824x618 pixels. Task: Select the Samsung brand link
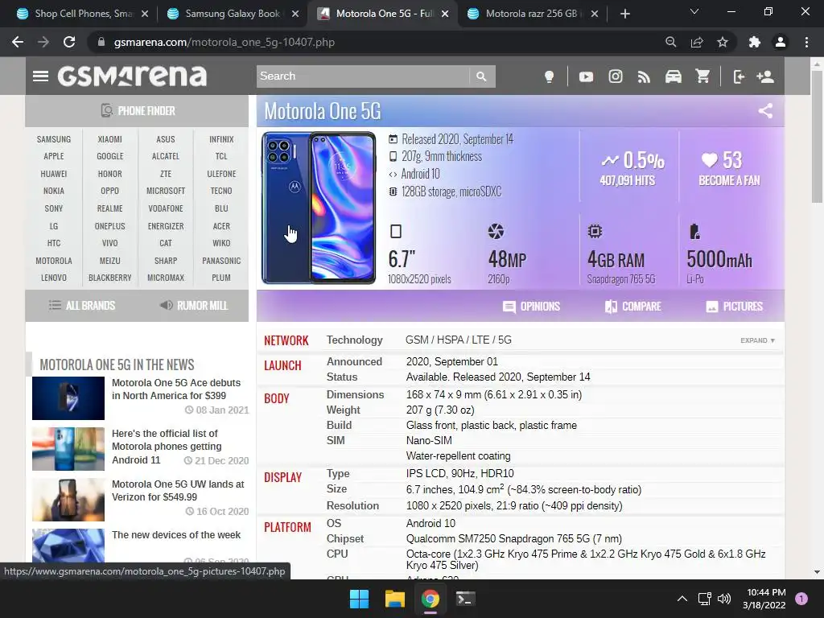[x=54, y=139]
